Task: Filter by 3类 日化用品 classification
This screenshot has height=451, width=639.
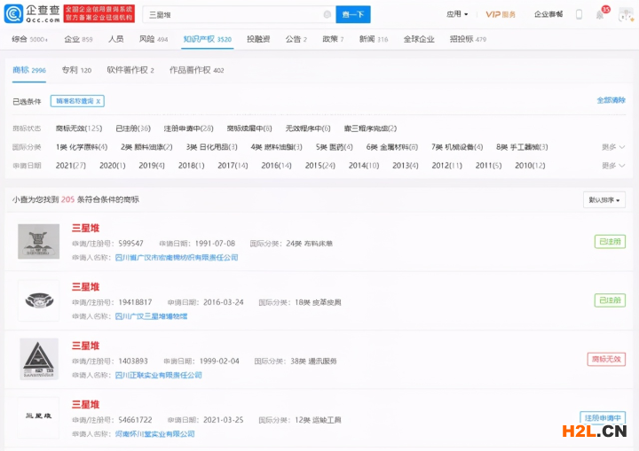Action: tap(211, 147)
